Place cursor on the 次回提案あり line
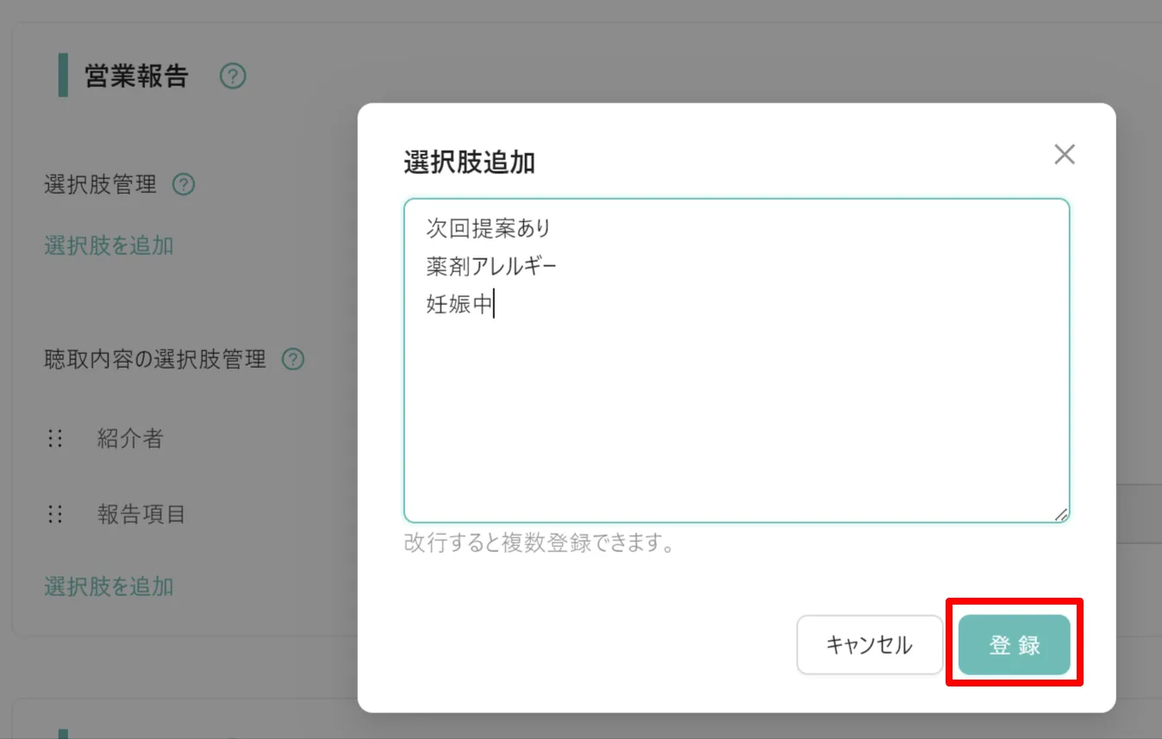This screenshot has width=1162, height=739. pos(488,229)
